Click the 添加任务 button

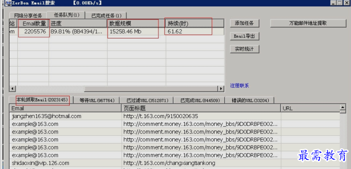245,23
